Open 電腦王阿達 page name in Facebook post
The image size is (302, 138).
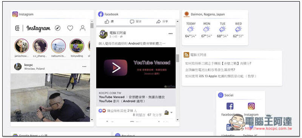click(118, 33)
